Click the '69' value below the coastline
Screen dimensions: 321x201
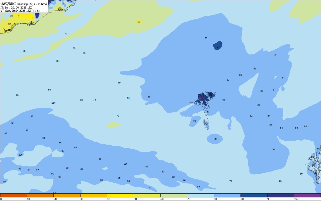point(28,25)
